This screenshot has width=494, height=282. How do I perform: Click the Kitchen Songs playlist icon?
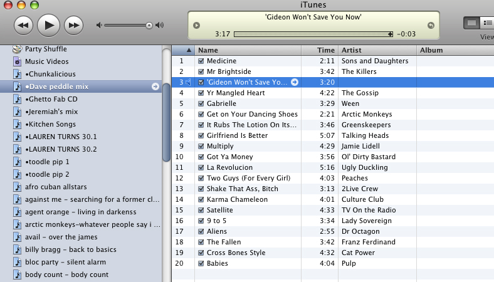[18, 124]
